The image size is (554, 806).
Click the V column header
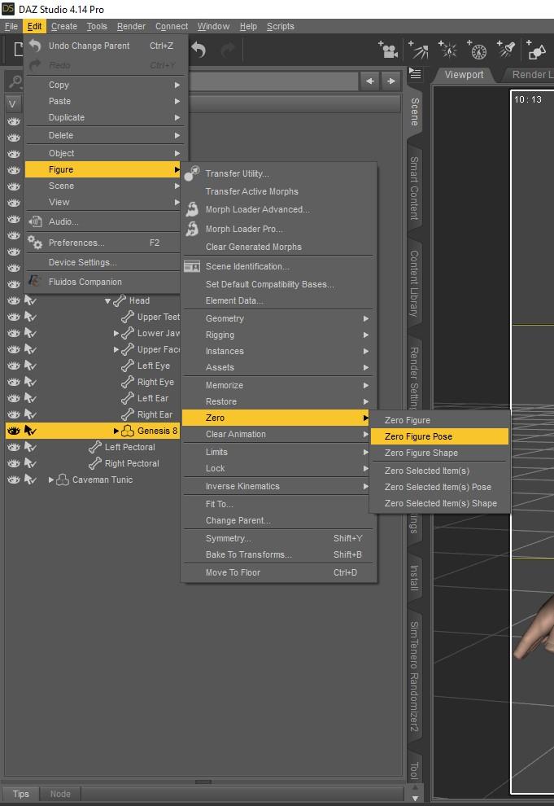pos(12,104)
